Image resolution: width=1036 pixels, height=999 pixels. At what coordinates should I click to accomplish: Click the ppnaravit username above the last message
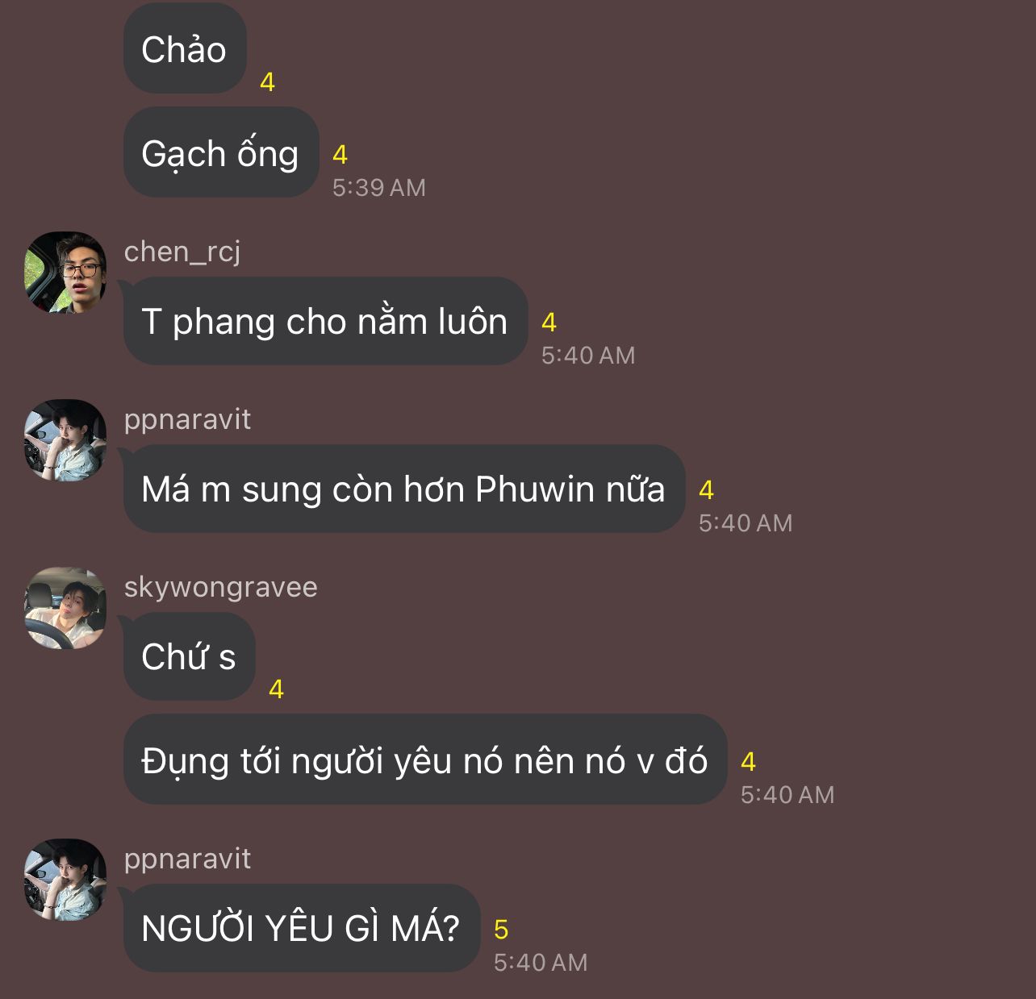click(x=187, y=859)
